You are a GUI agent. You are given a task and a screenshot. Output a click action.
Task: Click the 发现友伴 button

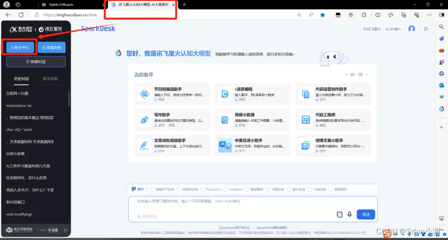(52, 47)
